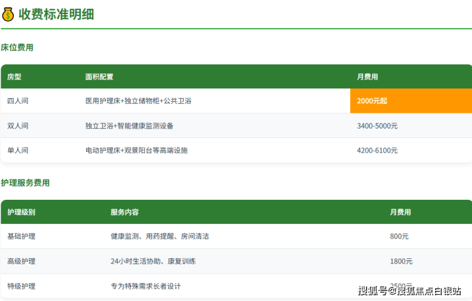Click the orange highlighted 2000元起 price cell
The width and height of the screenshot is (472, 301).
(x=410, y=101)
